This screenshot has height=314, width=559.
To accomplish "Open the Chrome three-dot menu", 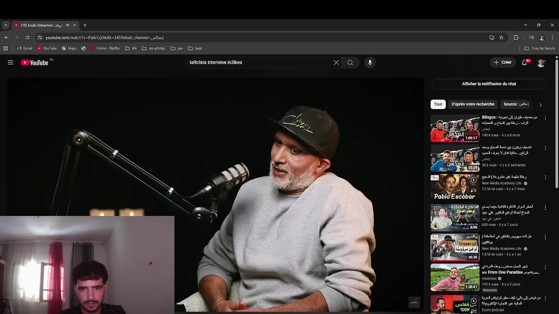I will 552,38.
